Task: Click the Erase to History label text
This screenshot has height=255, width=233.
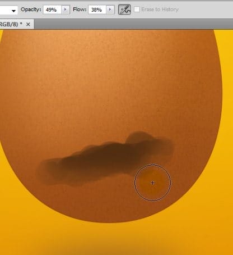Action: point(160,10)
